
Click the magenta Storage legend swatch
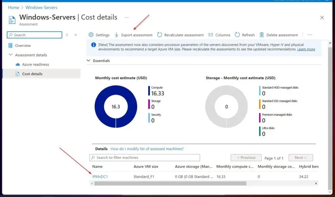tap(149, 104)
